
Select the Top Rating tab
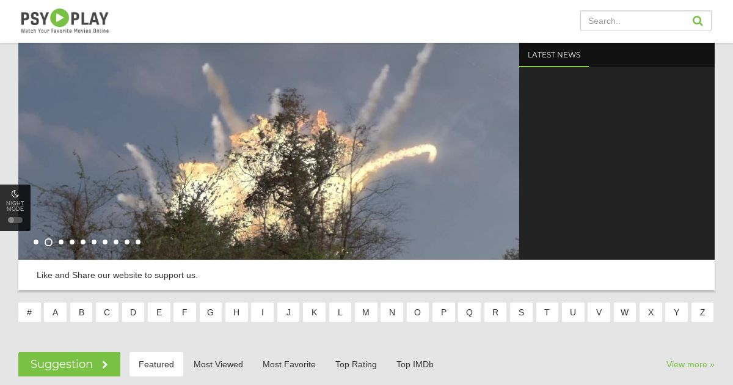356,364
